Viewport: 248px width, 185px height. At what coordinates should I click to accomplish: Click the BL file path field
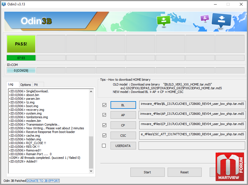click(192, 105)
